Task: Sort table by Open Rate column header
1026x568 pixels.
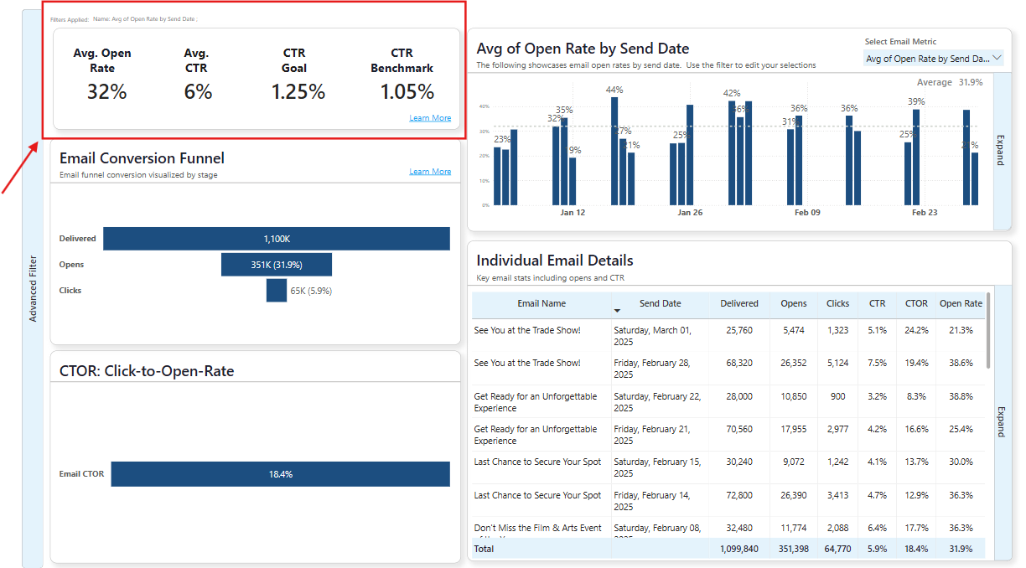Action: click(961, 303)
